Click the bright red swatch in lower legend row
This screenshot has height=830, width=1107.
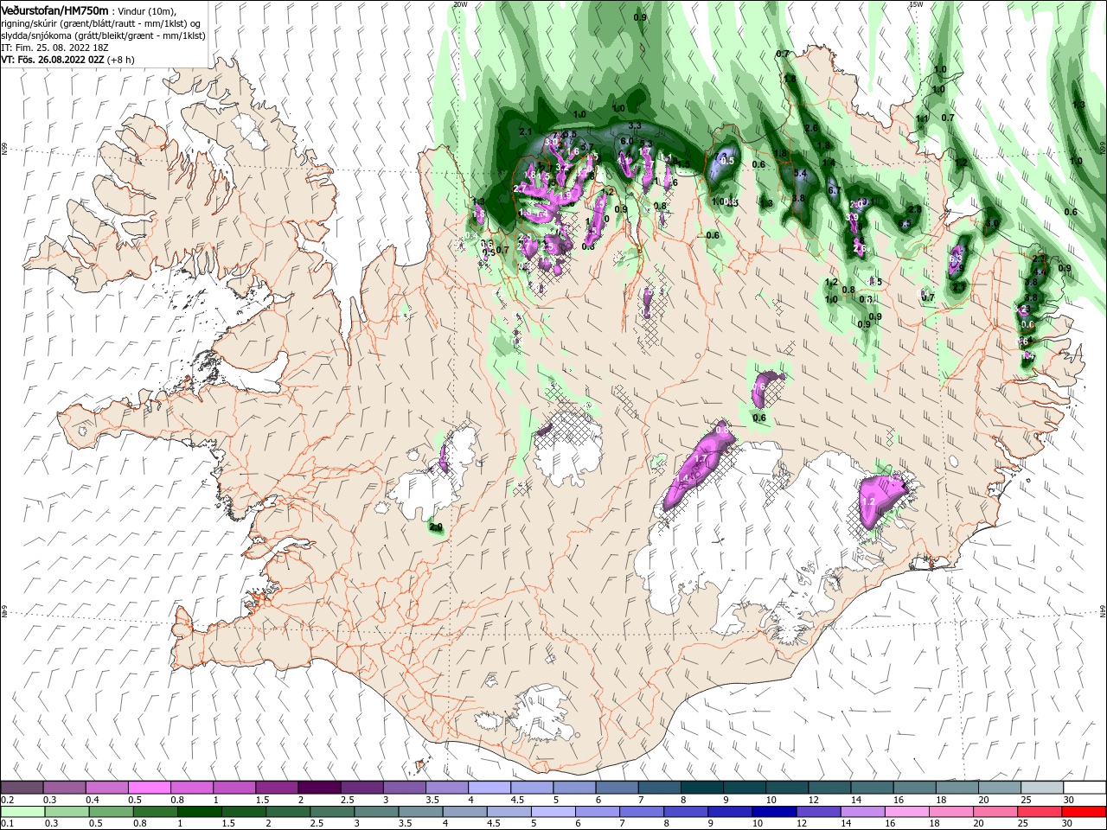click(1085, 812)
